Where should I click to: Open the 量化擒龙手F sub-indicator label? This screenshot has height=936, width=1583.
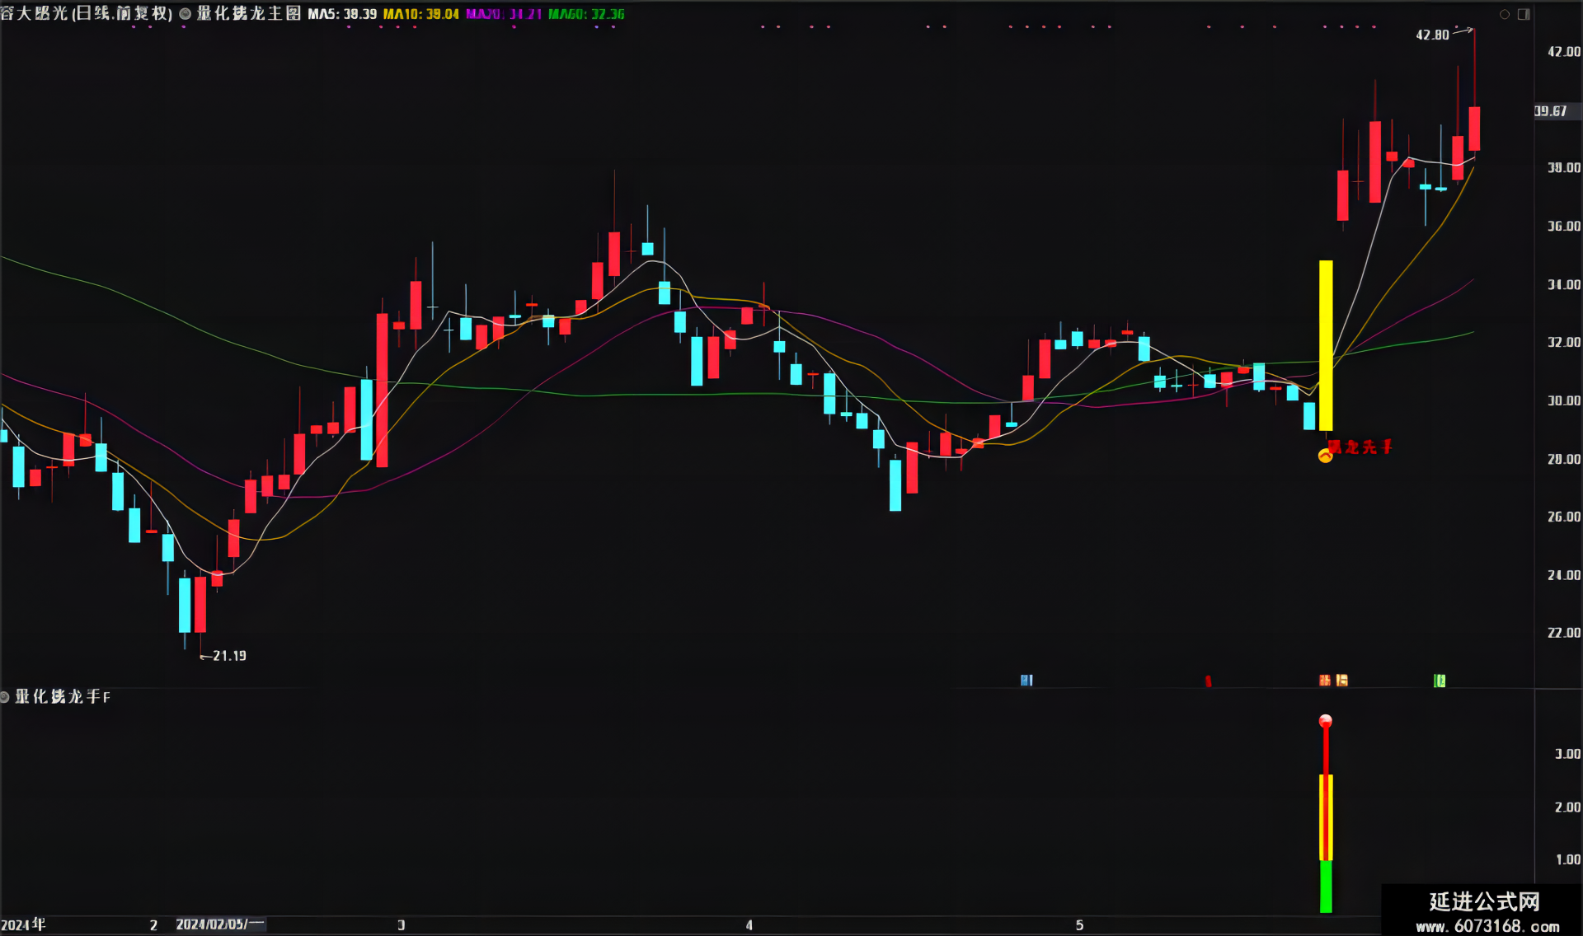pyautogui.click(x=63, y=697)
